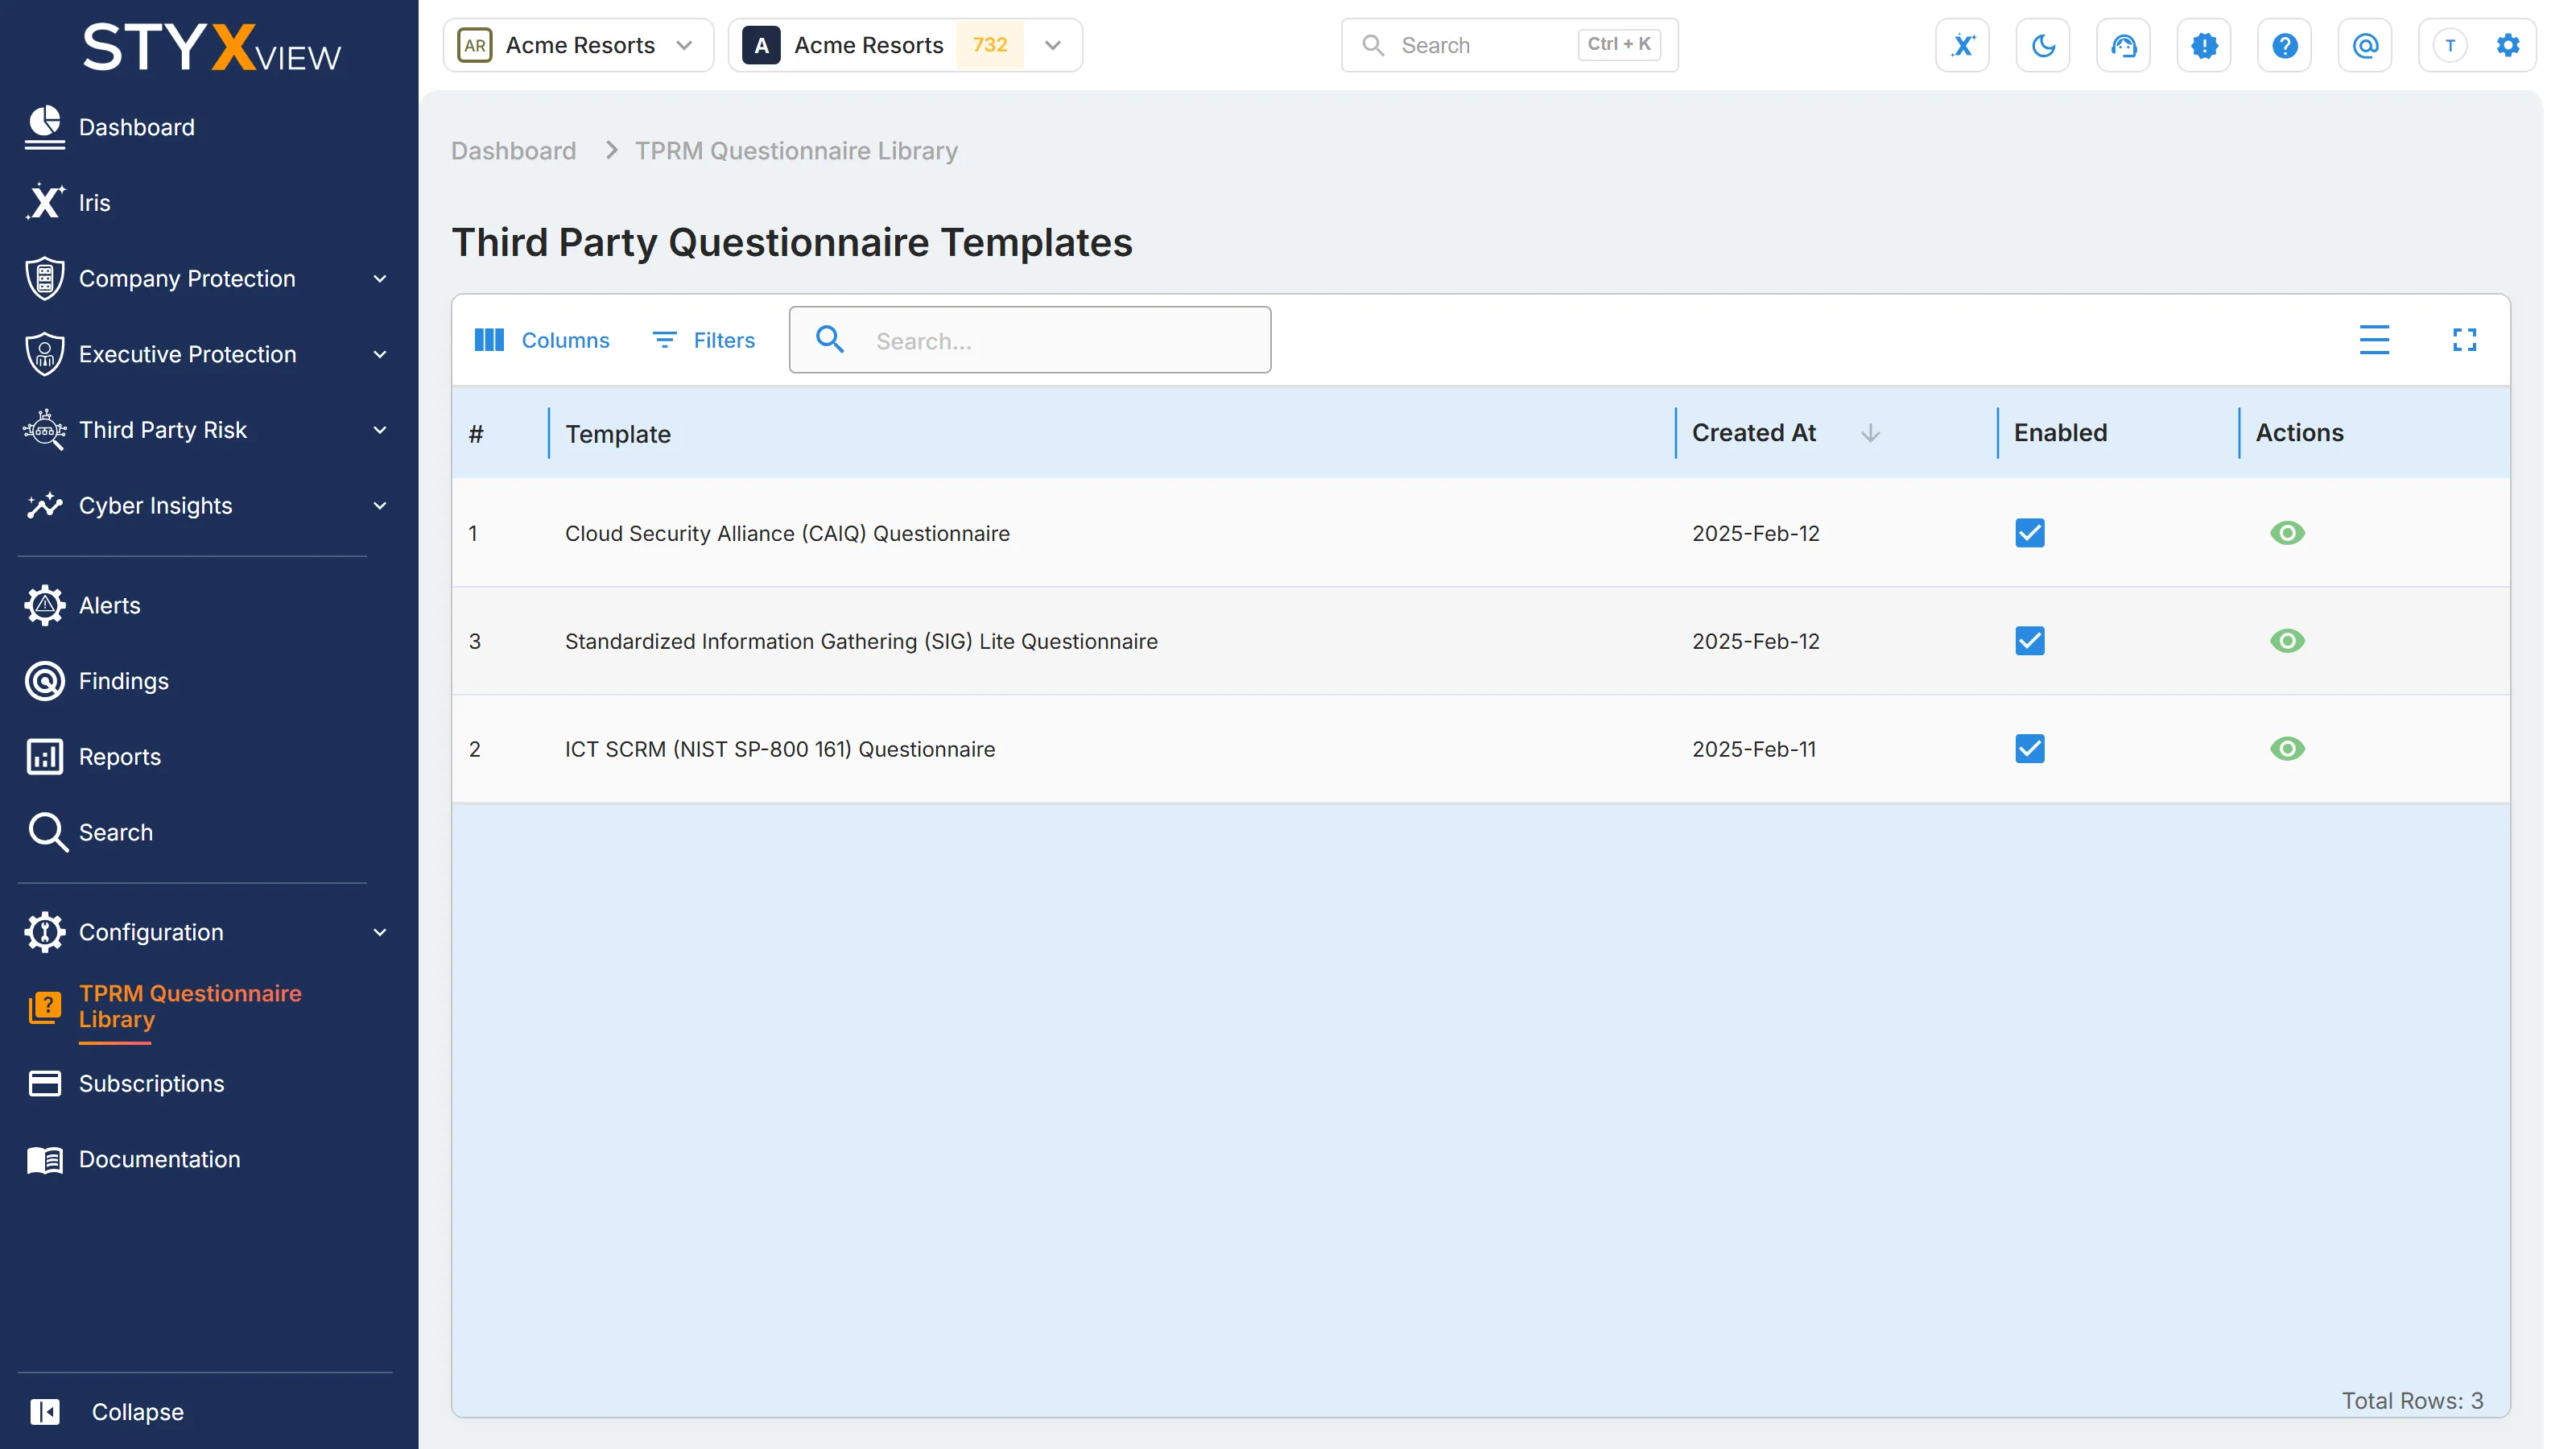Viewport: 2576px width, 1449px height.
Task: Open the alert notifications badge icon
Action: point(2204,45)
